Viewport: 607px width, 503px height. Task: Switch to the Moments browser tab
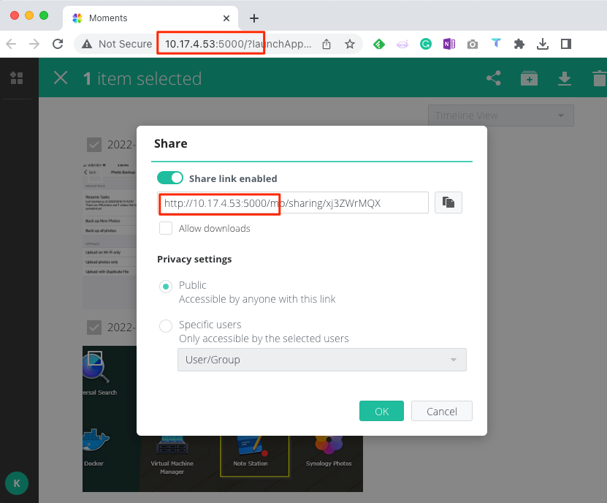click(146, 18)
